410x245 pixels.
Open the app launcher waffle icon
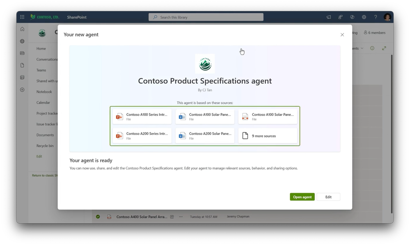coord(22,17)
